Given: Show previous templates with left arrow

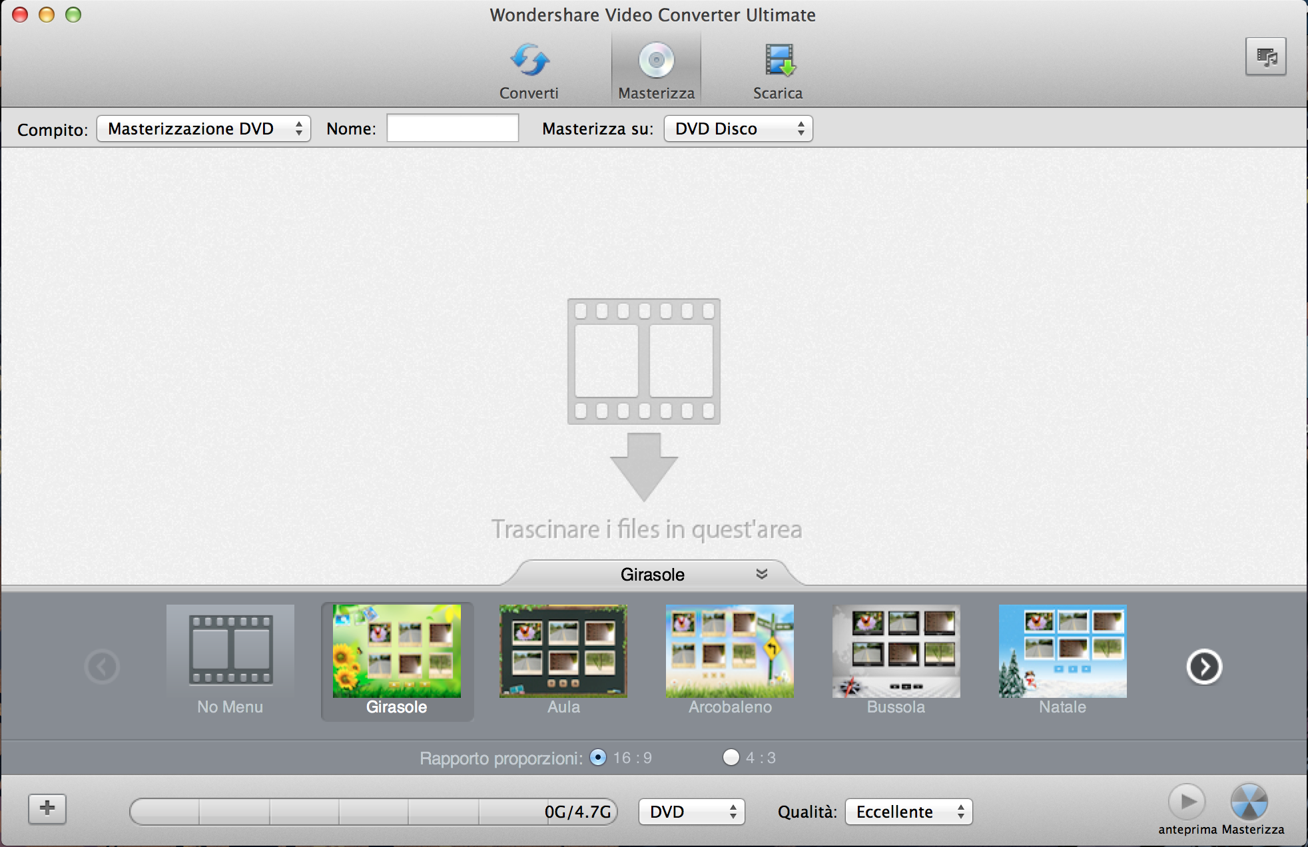Looking at the screenshot, I should 103,667.
